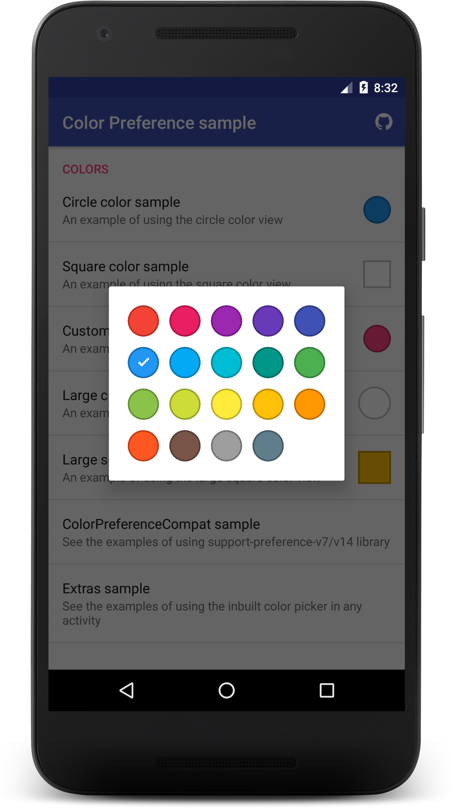Tap the Android back navigation button
The image size is (452, 808).
[127, 690]
